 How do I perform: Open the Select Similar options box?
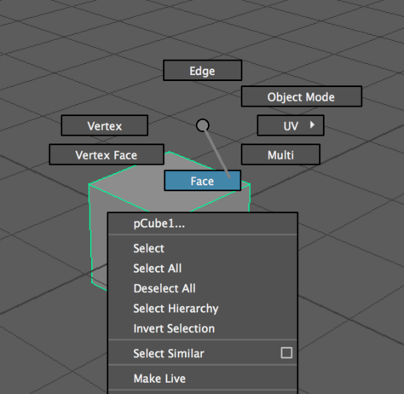point(286,353)
